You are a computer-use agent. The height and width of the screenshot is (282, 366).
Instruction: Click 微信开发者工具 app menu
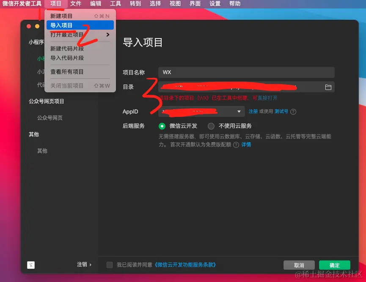(x=22, y=4)
